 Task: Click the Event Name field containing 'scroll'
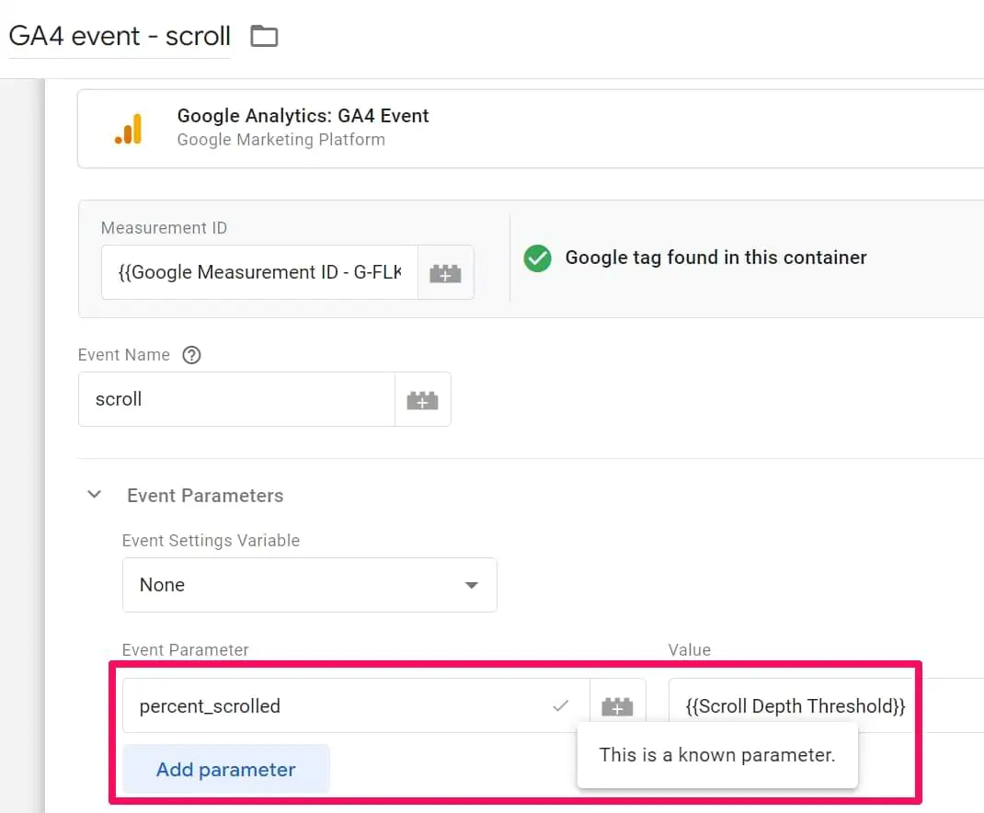coord(236,400)
